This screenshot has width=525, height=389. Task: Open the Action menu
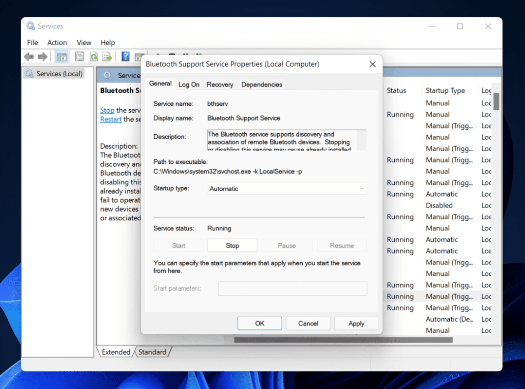click(57, 43)
